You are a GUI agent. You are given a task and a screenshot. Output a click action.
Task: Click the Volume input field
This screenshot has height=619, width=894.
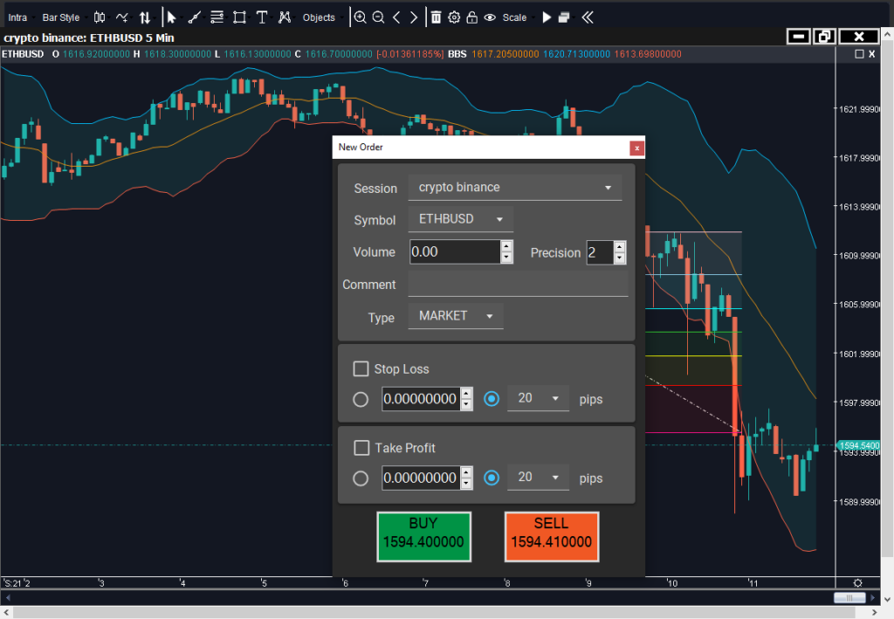click(x=455, y=252)
